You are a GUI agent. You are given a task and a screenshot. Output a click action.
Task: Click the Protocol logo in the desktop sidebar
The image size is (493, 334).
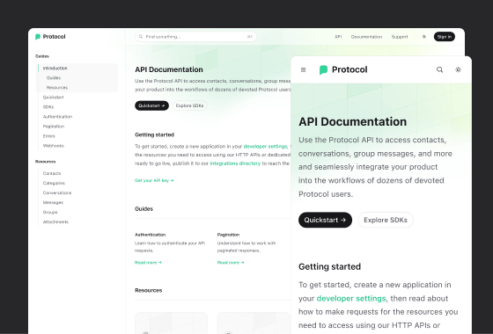(x=50, y=37)
